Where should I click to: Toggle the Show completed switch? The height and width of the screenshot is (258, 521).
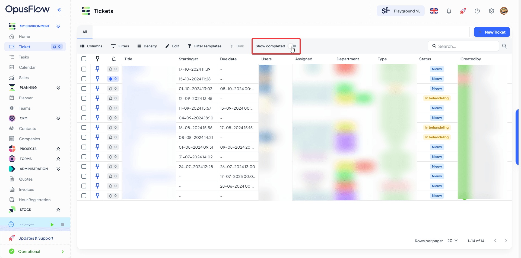[293, 46]
